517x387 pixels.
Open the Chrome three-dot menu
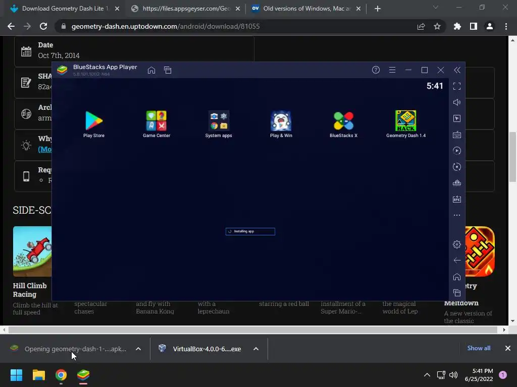click(x=506, y=26)
